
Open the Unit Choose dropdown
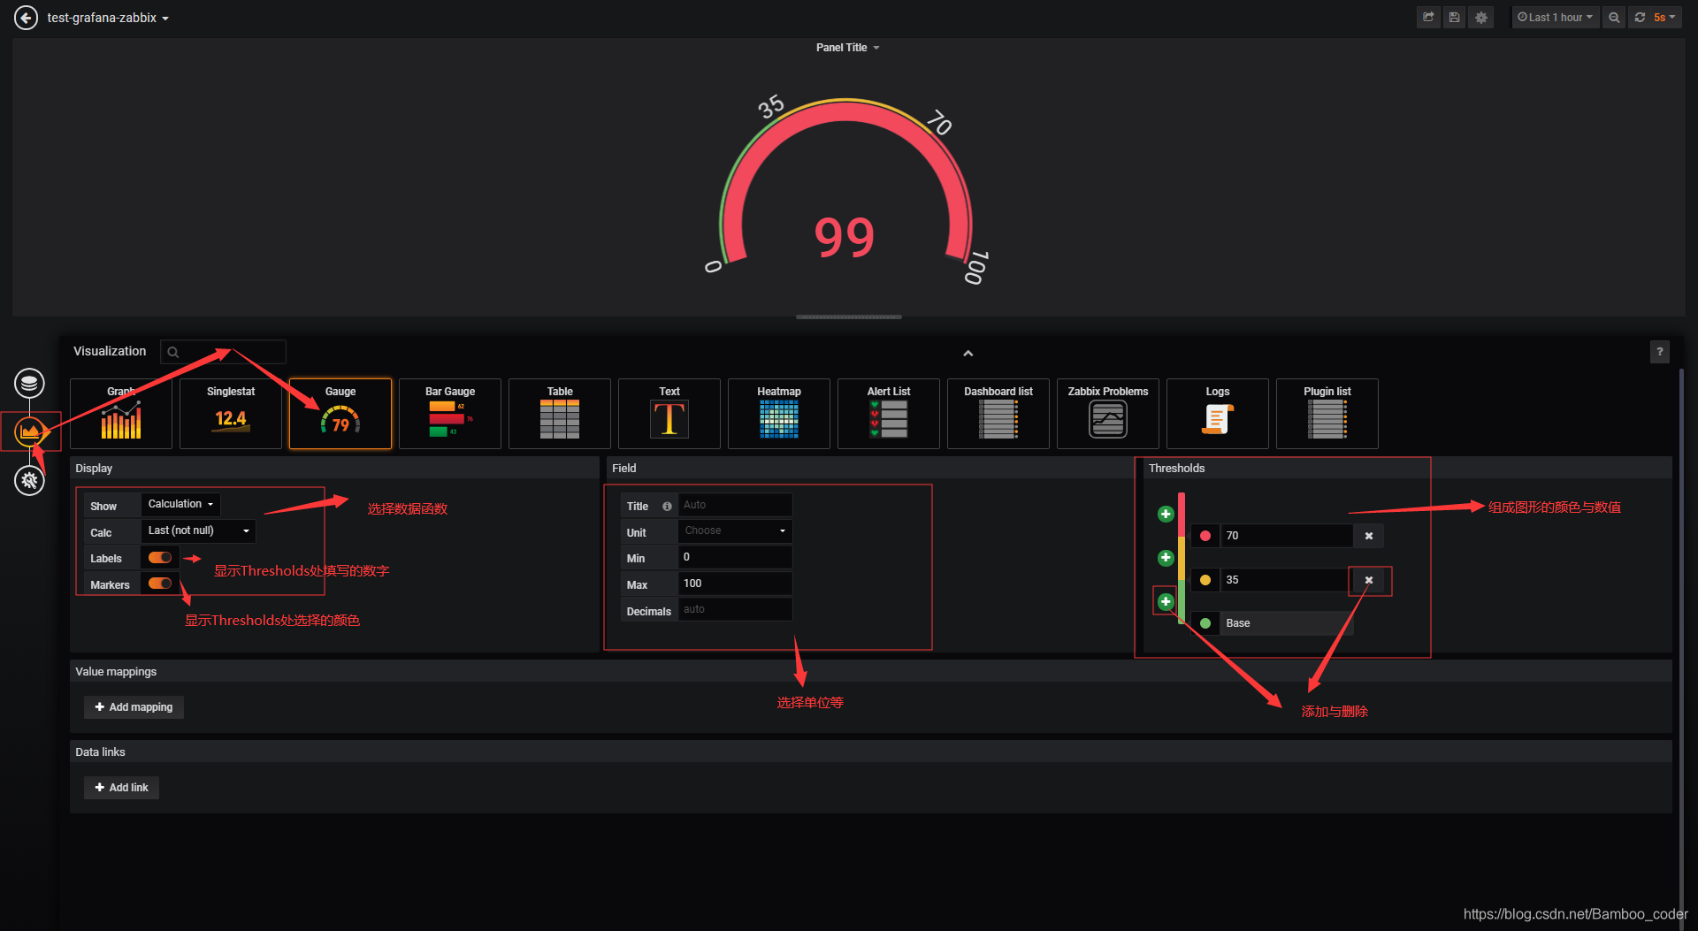[x=735, y=530]
